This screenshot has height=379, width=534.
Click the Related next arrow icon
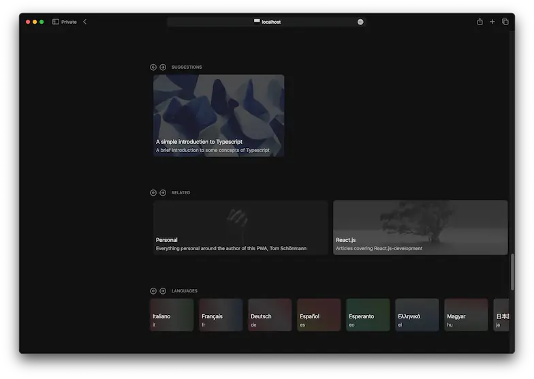click(163, 192)
